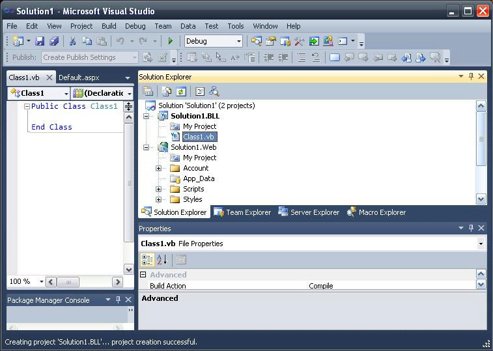Comment out selected lines icon
This screenshot has height=351, width=493.
tap(302, 57)
